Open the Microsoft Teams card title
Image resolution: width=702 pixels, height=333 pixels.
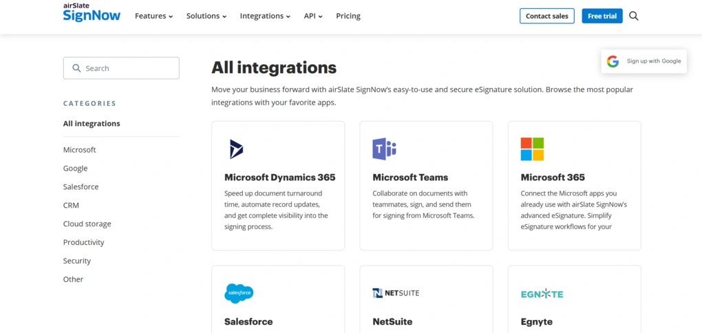(x=410, y=178)
